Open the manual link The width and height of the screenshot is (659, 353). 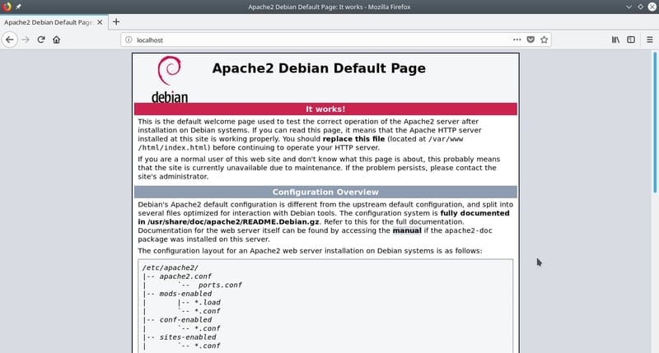tap(407, 230)
